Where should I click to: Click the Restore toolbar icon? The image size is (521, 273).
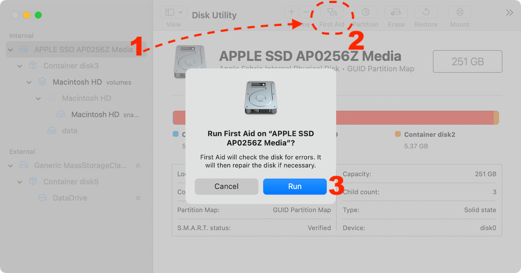425,12
